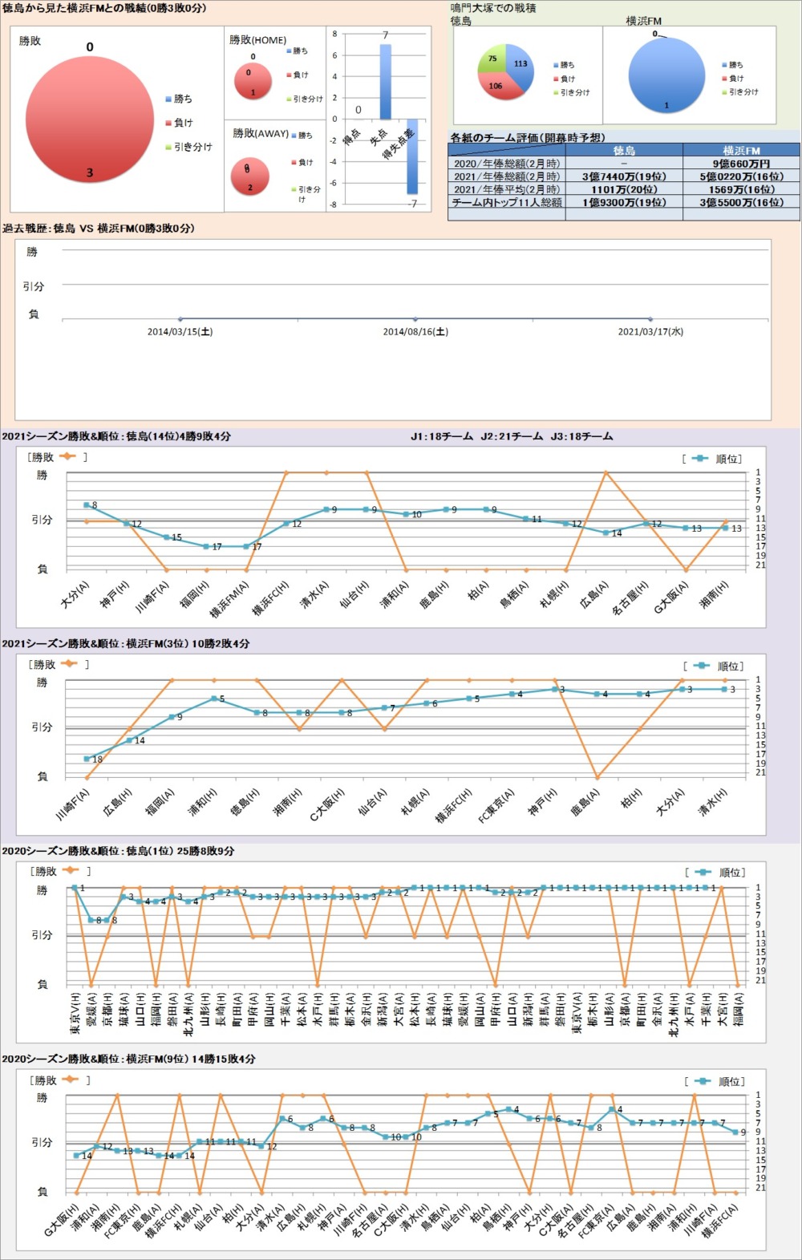Click the teal 順位 legend marker in 2021 横浜FM chart
Screen dimensions: 802x1260
coord(702,666)
